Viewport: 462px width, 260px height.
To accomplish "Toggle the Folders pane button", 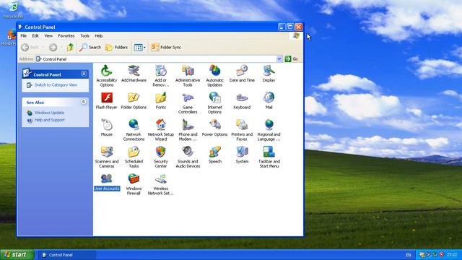I will pos(117,47).
